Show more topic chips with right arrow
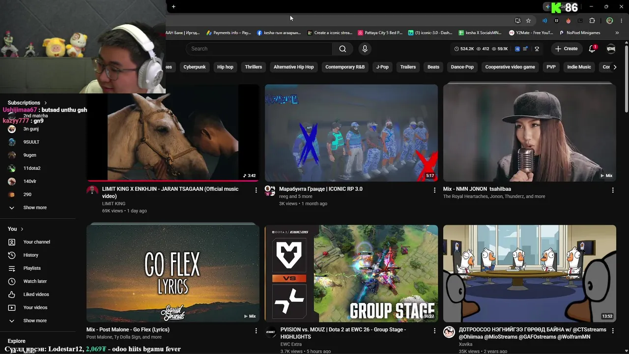The image size is (629, 354). [615, 67]
